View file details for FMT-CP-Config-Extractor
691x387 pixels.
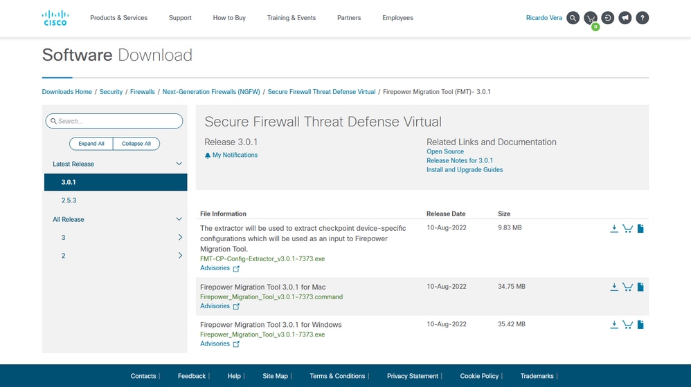coord(640,228)
